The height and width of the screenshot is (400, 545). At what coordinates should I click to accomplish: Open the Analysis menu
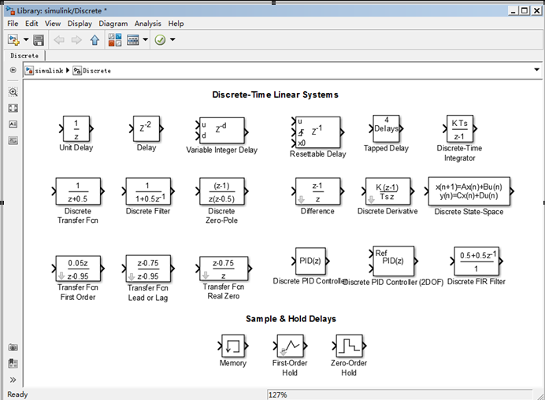tap(147, 24)
